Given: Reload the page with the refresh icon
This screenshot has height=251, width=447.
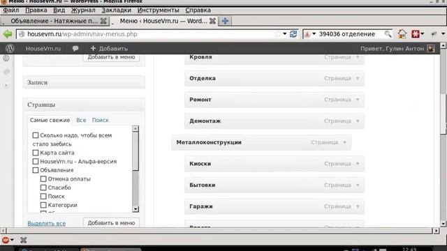Looking at the screenshot, I should point(293,34).
